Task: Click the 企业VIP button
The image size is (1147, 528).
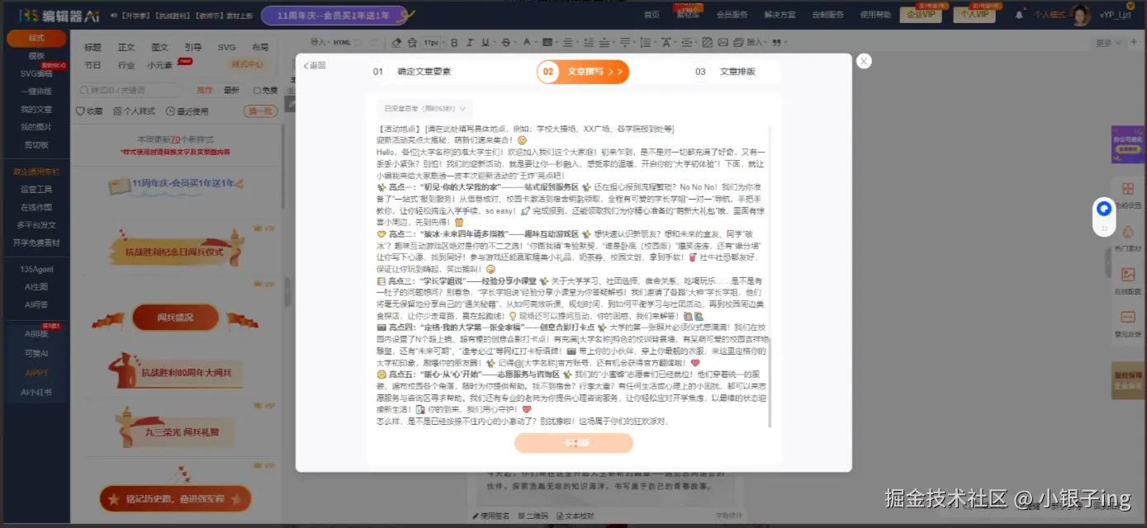Action: [x=921, y=14]
